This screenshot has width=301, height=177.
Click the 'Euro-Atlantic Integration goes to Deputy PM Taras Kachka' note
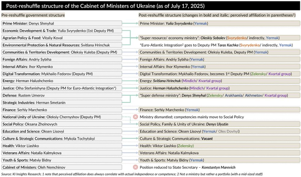[x=216, y=45]
